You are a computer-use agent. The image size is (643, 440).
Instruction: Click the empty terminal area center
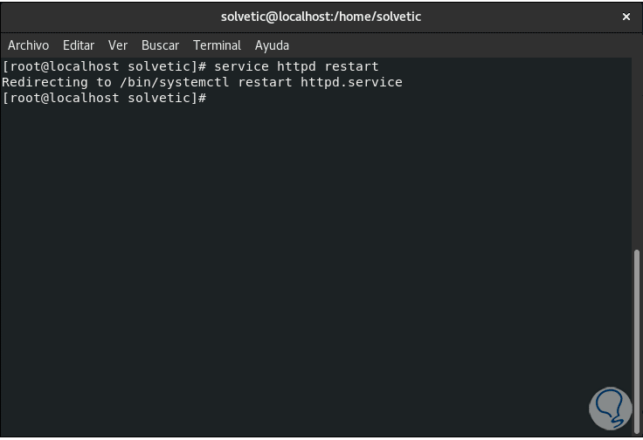tap(315, 262)
